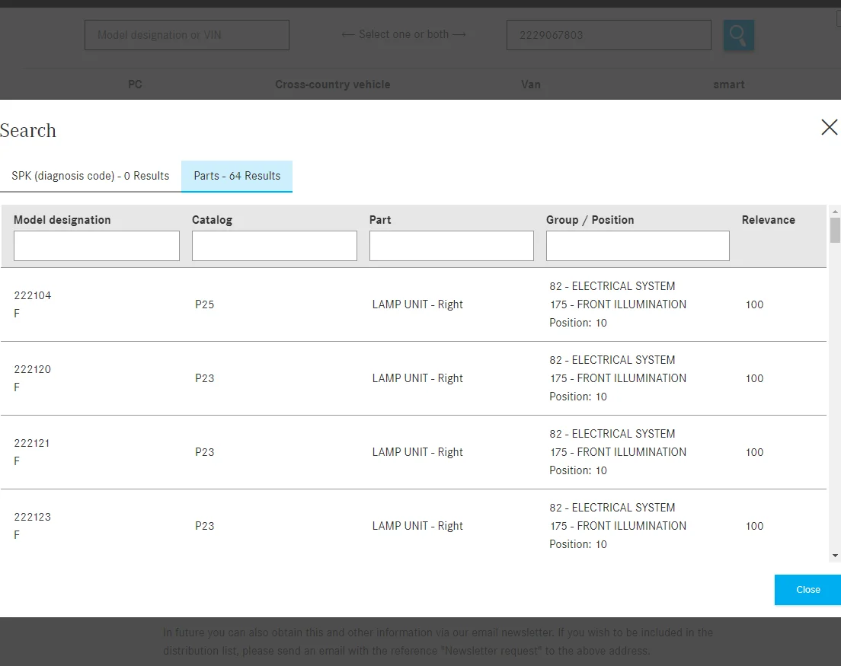Close the Search dialog with X icon
The image size is (841, 666).
[830, 128]
